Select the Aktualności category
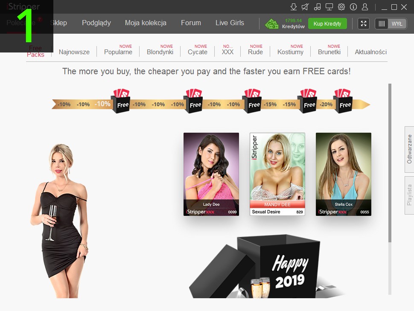The image size is (414, 311). tap(371, 52)
